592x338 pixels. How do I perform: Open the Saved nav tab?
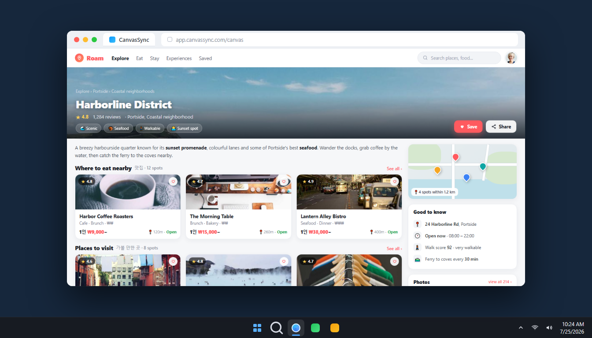[205, 58]
